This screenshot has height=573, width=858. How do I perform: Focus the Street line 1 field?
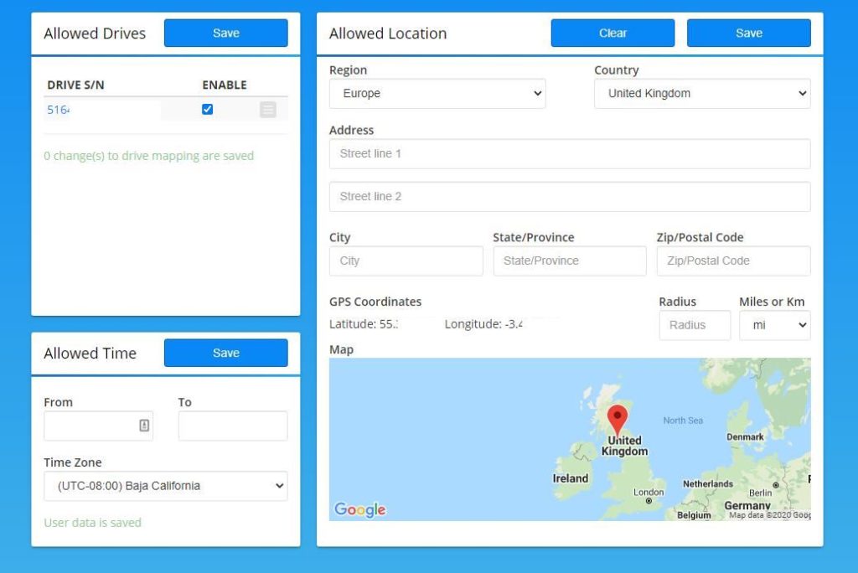(x=570, y=154)
